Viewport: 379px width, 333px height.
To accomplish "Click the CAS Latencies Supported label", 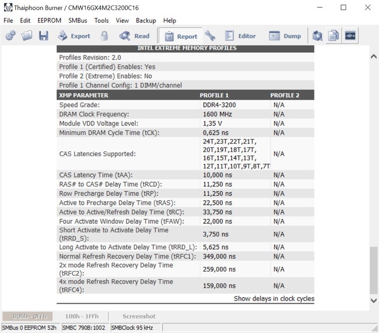I will coord(97,154).
